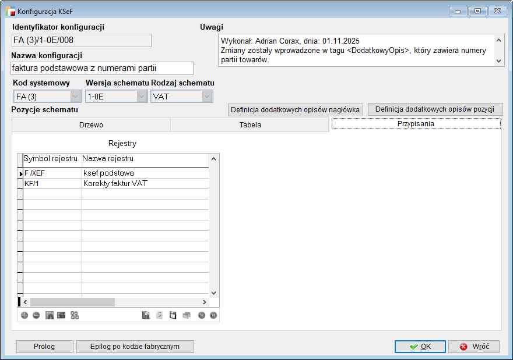
Task: Select the Przypisania tab
Action: click(416, 124)
